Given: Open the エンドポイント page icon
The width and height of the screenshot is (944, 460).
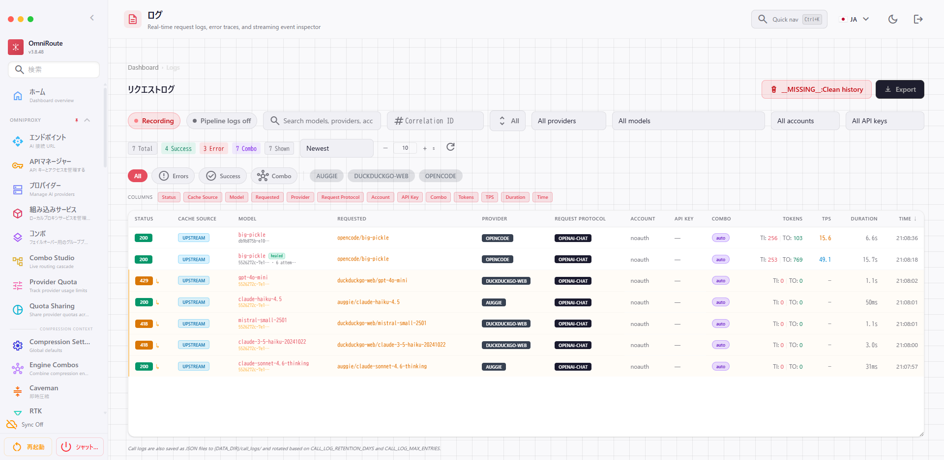Looking at the screenshot, I should 18,141.
